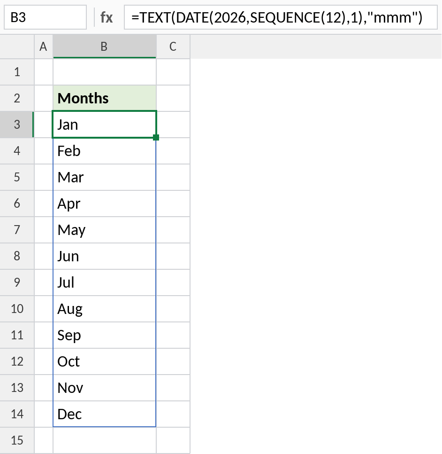
Task: Select the cell containing Nov
Action: (104, 388)
